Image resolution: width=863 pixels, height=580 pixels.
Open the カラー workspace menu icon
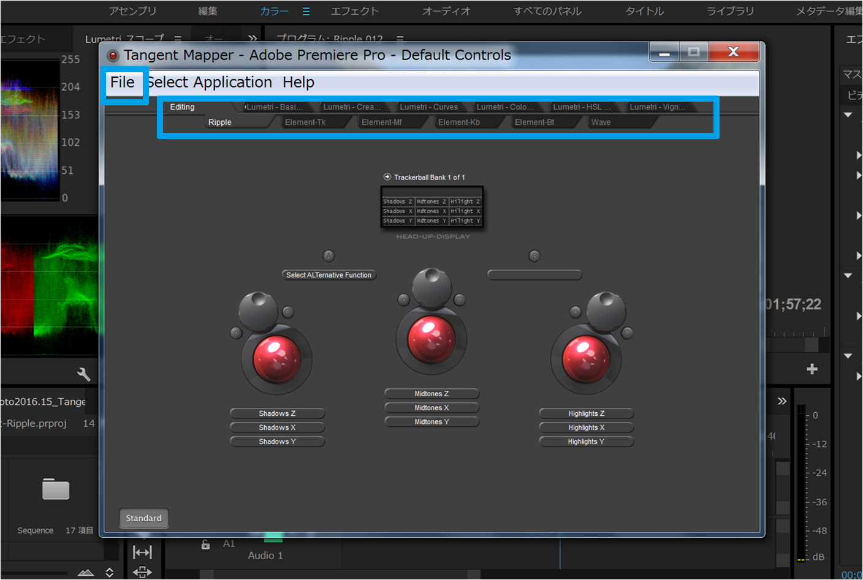[306, 11]
